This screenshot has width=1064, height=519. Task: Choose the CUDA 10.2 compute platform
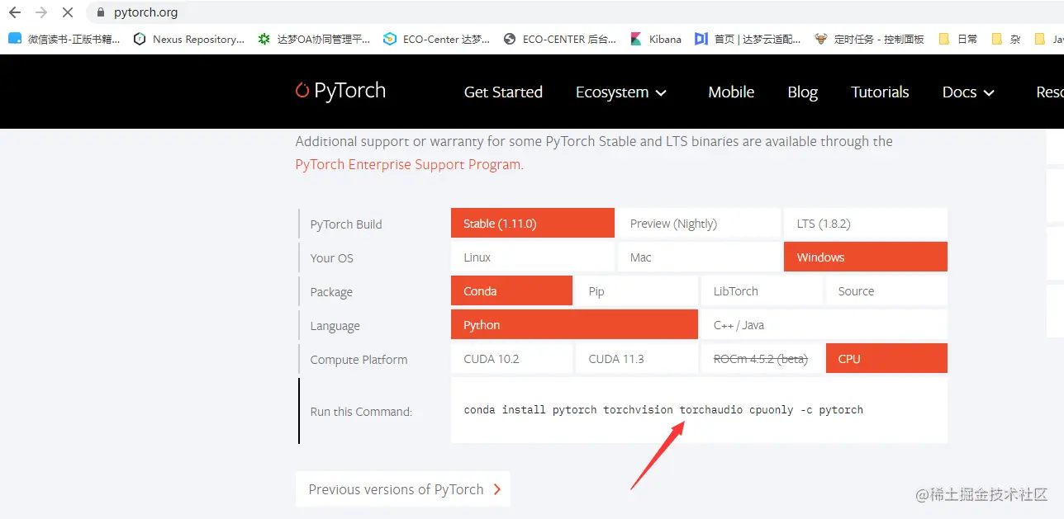(511, 358)
